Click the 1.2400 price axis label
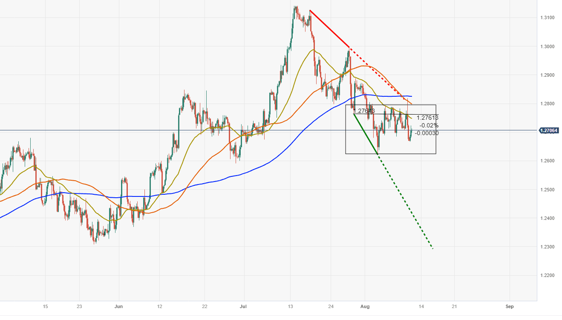 [547, 218]
